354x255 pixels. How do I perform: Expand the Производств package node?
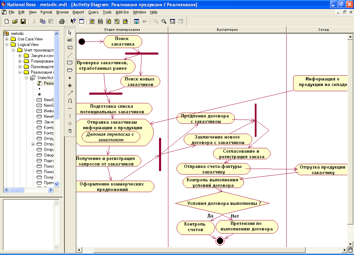20,67
